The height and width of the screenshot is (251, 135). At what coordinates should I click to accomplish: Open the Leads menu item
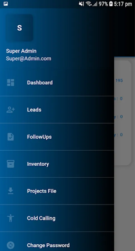[x=57, y=110]
